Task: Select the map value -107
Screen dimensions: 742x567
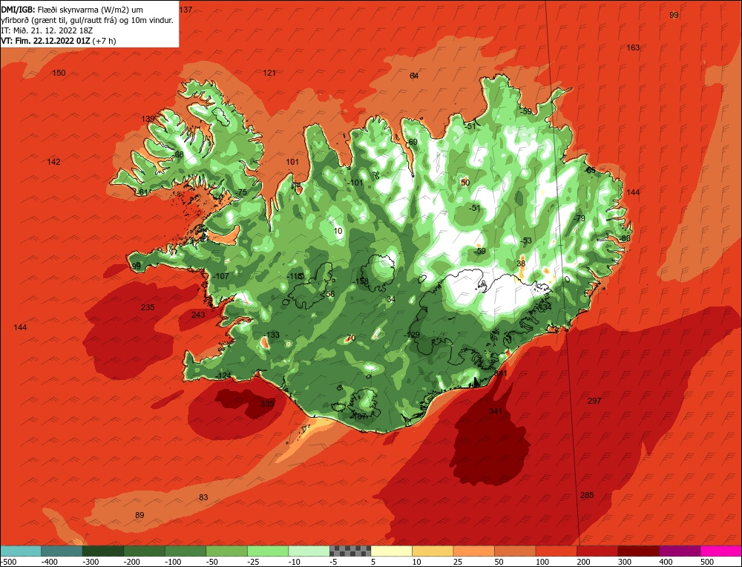Action: [221, 276]
